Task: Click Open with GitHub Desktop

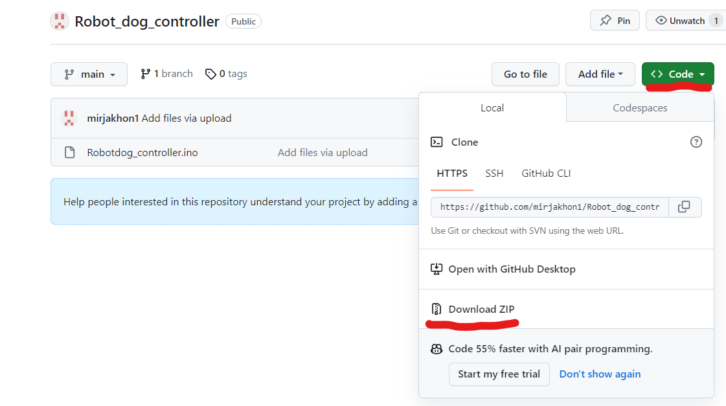Action: 512,269
